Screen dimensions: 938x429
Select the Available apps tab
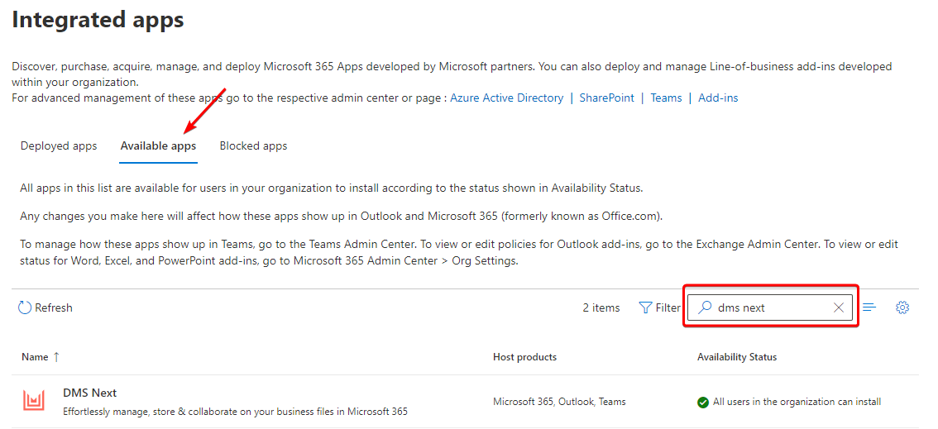point(158,146)
